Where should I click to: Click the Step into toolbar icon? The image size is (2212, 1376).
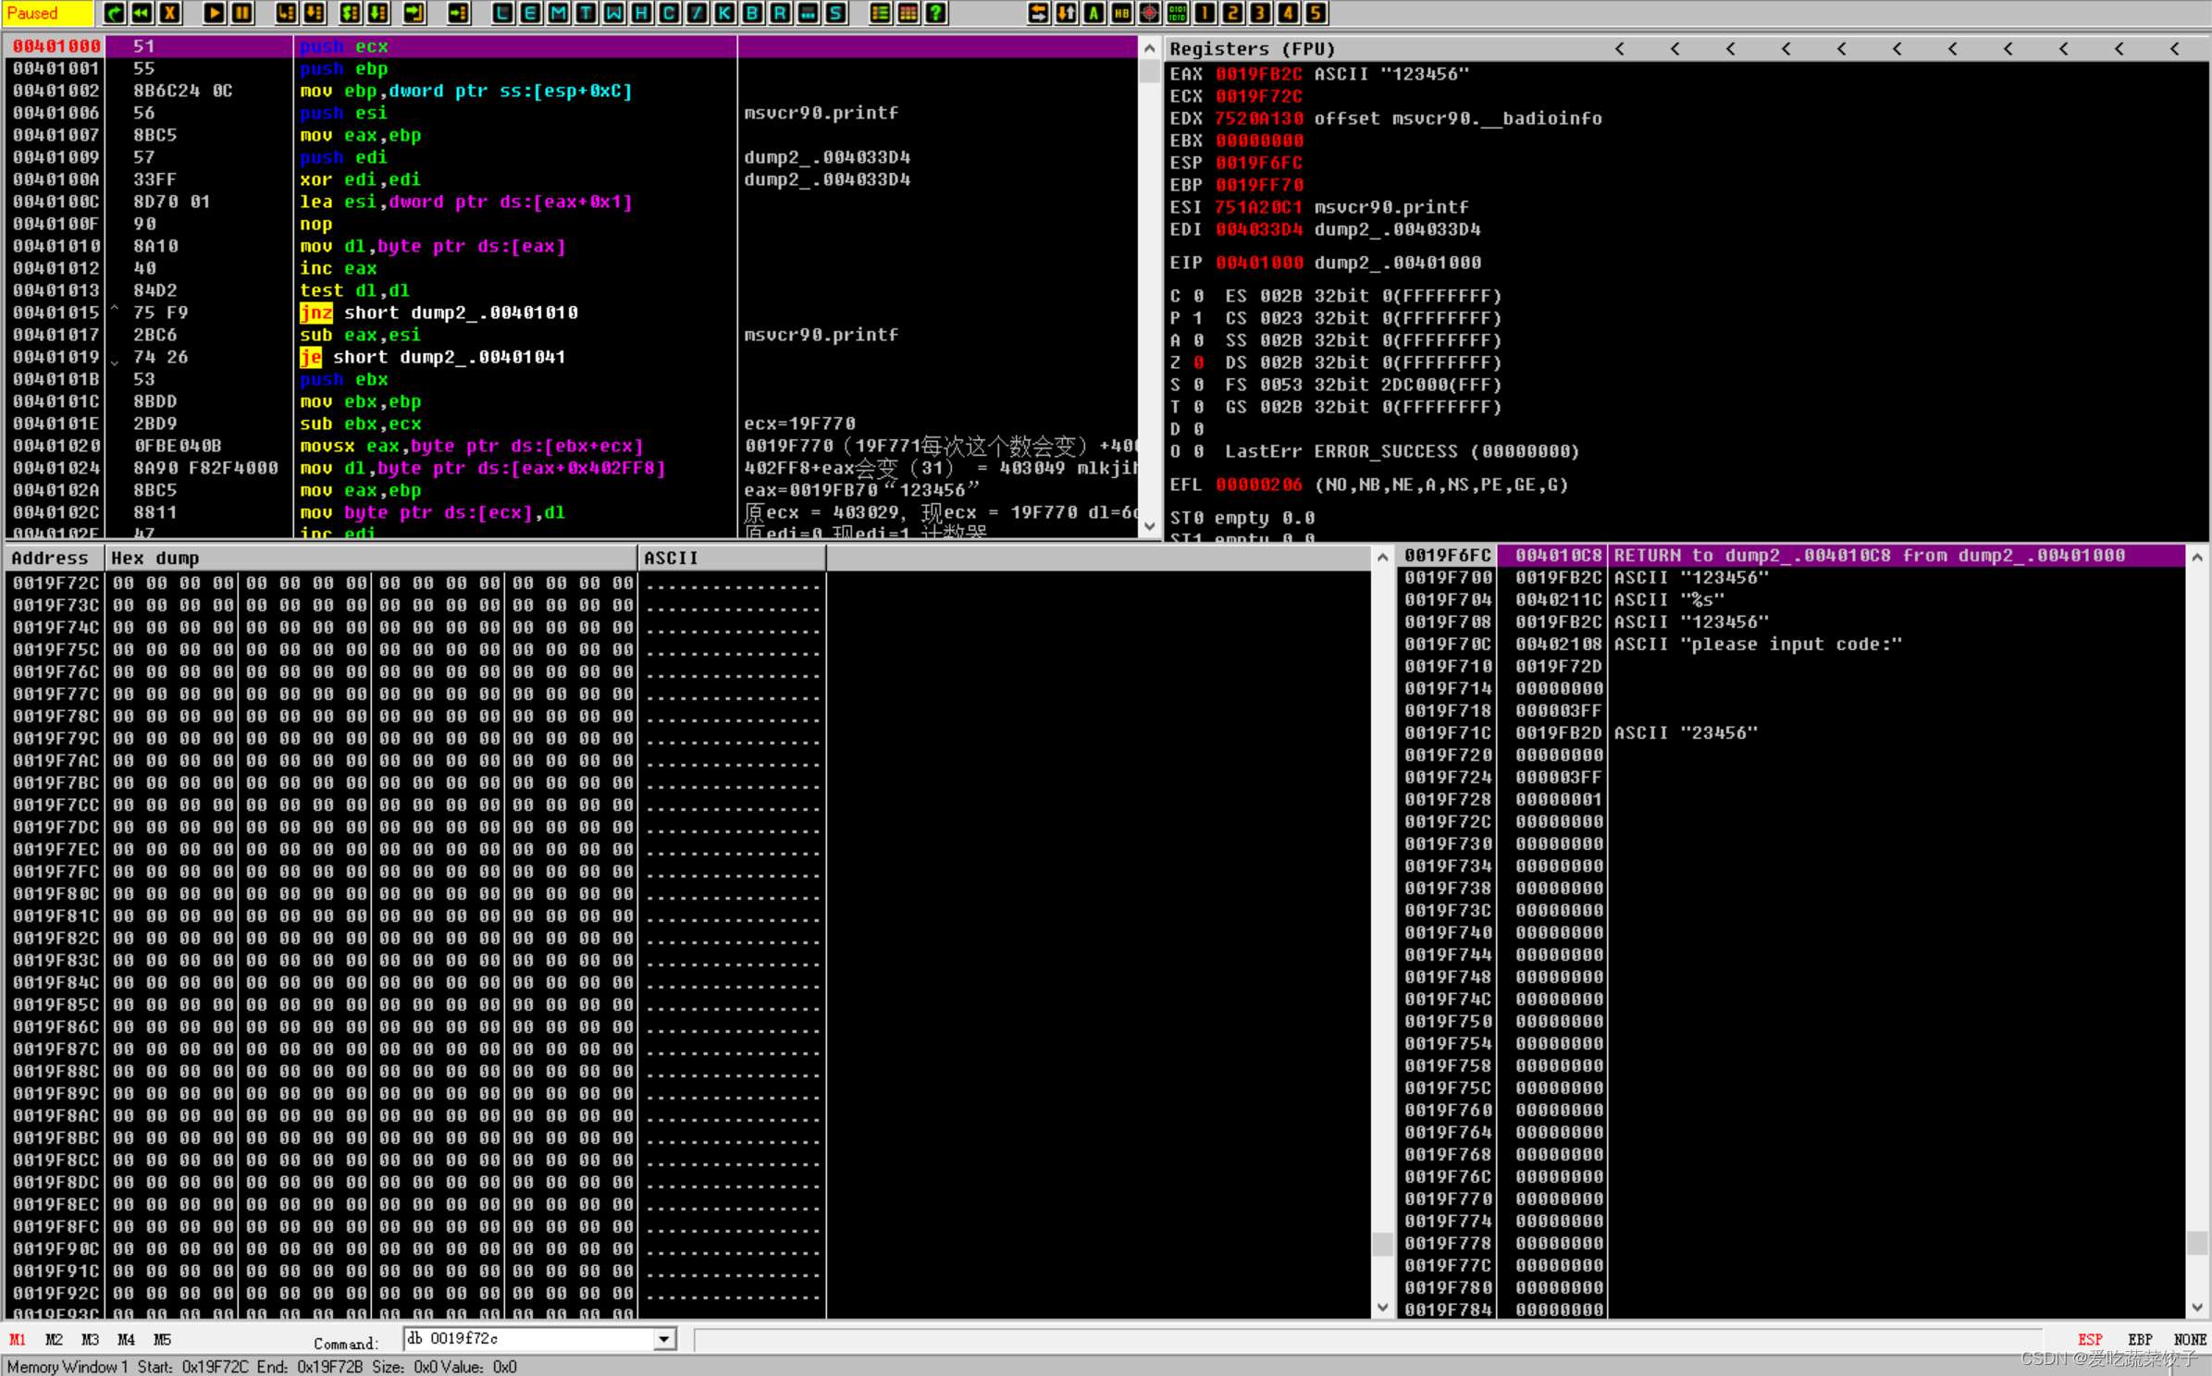[x=287, y=13]
